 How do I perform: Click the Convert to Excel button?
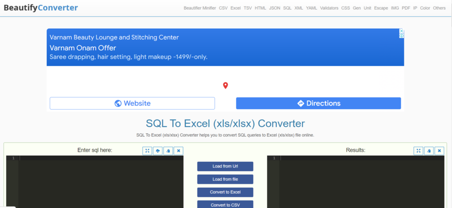click(x=225, y=192)
